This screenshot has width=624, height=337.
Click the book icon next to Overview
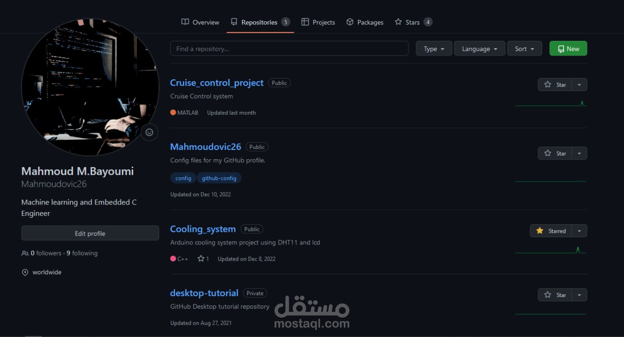click(x=185, y=22)
